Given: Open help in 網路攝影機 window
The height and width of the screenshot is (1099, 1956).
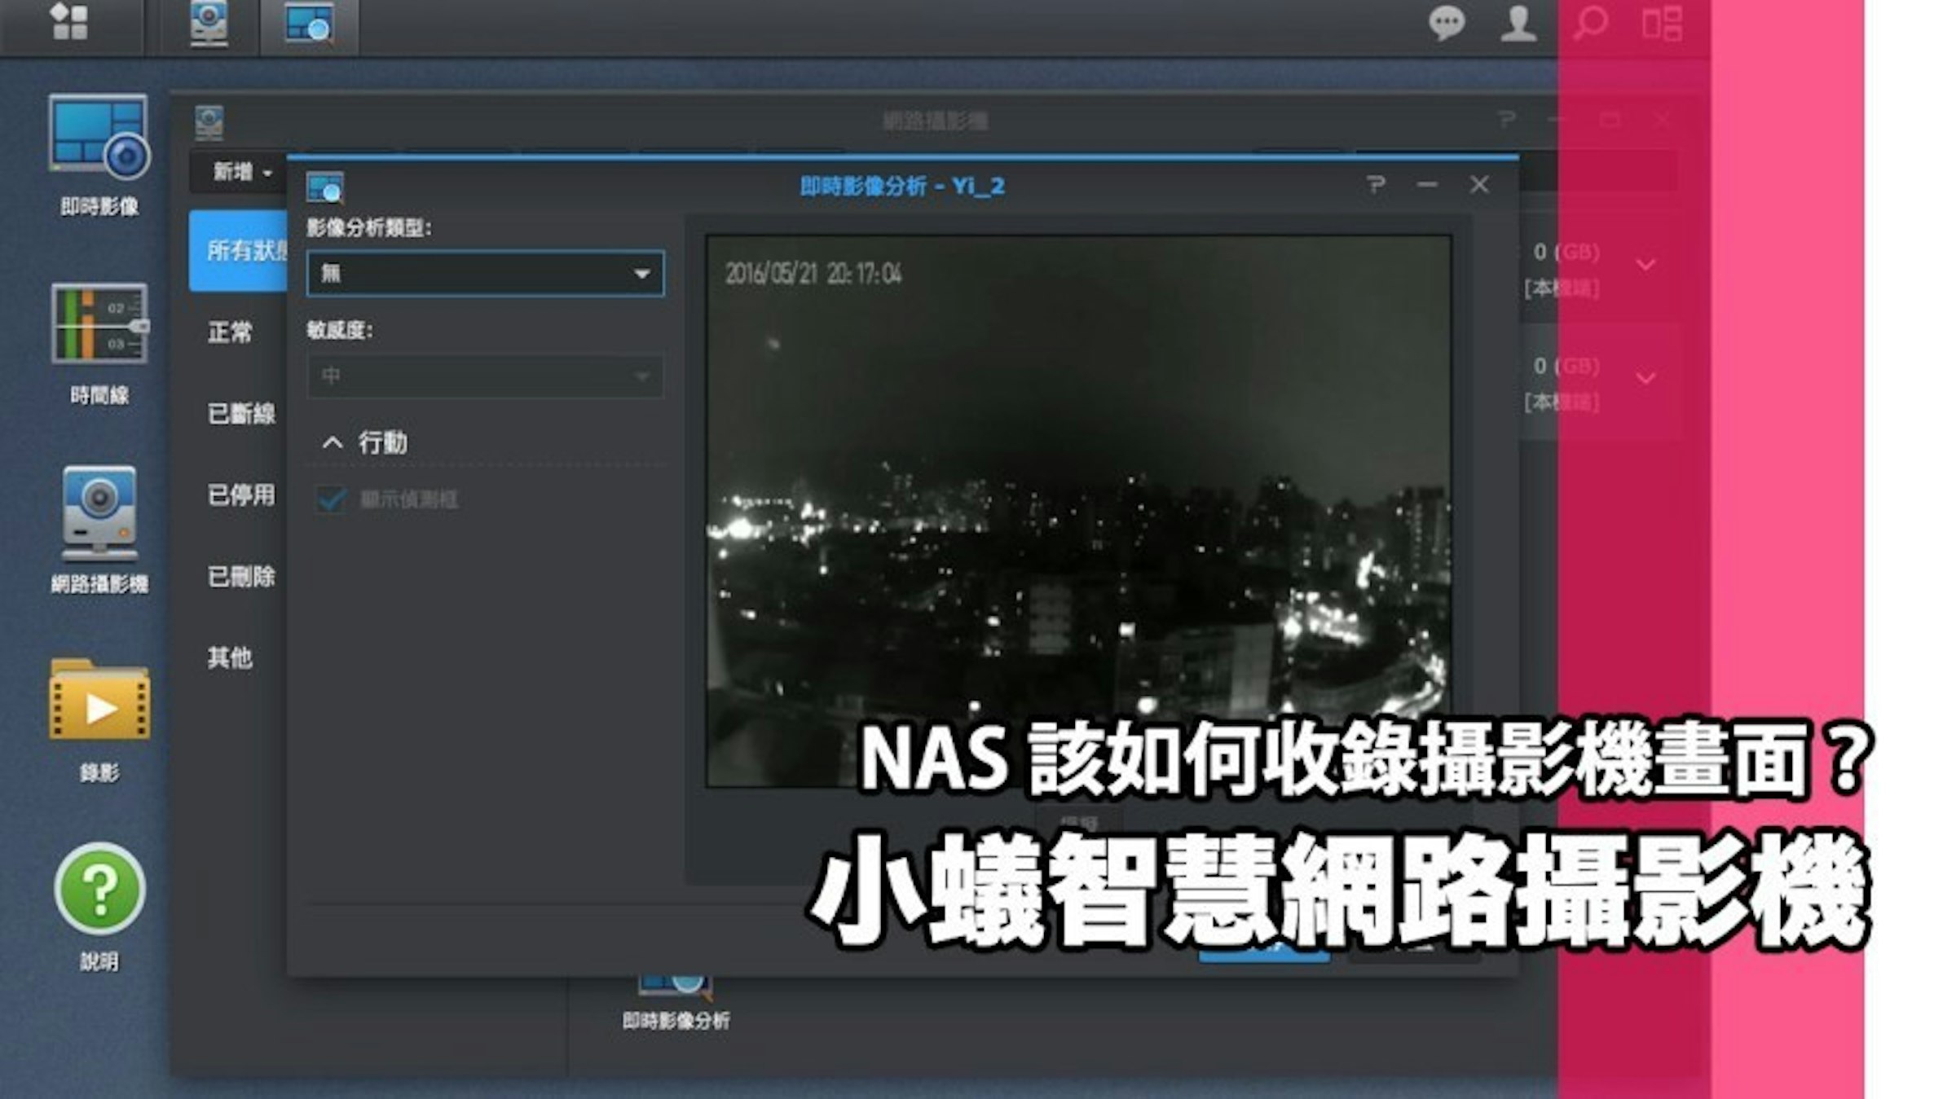Looking at the screenshot, I should coord(1507,120).
